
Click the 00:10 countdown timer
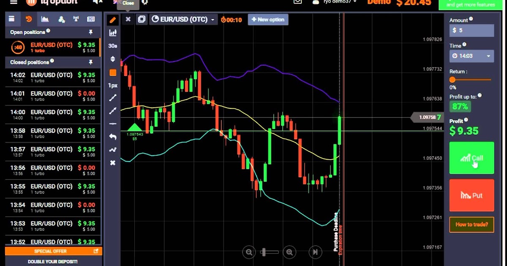[x=231, y=20]
